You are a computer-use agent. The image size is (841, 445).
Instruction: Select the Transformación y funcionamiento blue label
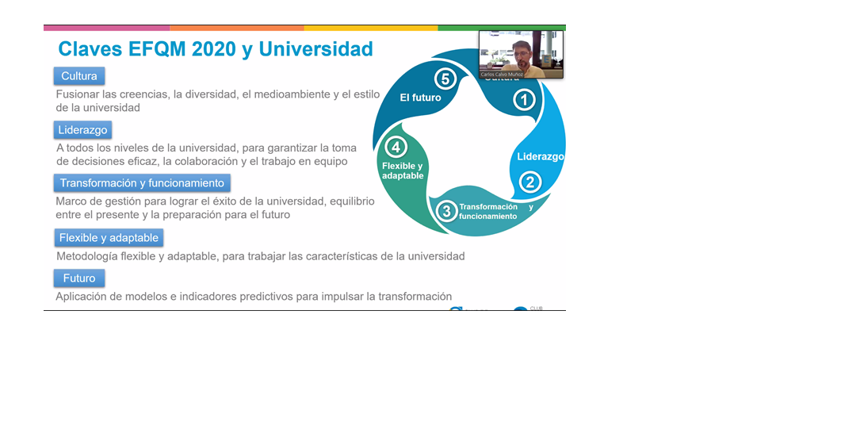coord(142,183)
